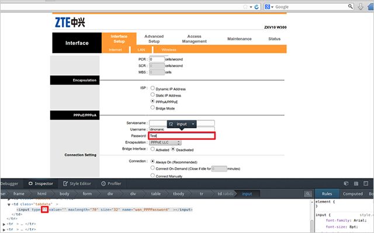Click the Password field containing Test

pyautogui.click(x=182, y=136)
